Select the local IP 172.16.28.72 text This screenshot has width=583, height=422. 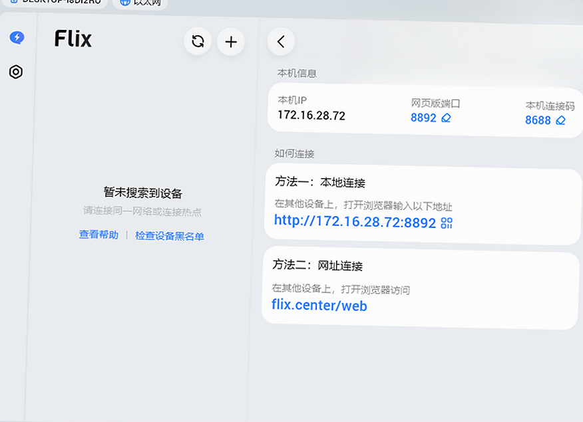[x=311, y=116]
